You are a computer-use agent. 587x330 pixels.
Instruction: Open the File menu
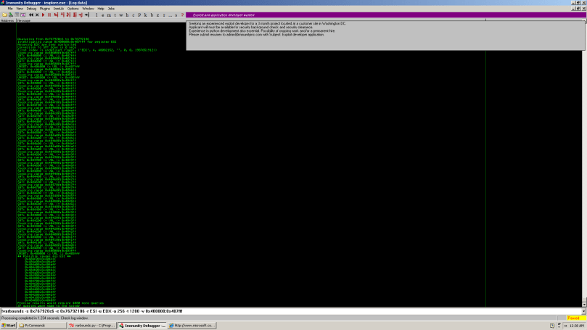tap(10, 9)
